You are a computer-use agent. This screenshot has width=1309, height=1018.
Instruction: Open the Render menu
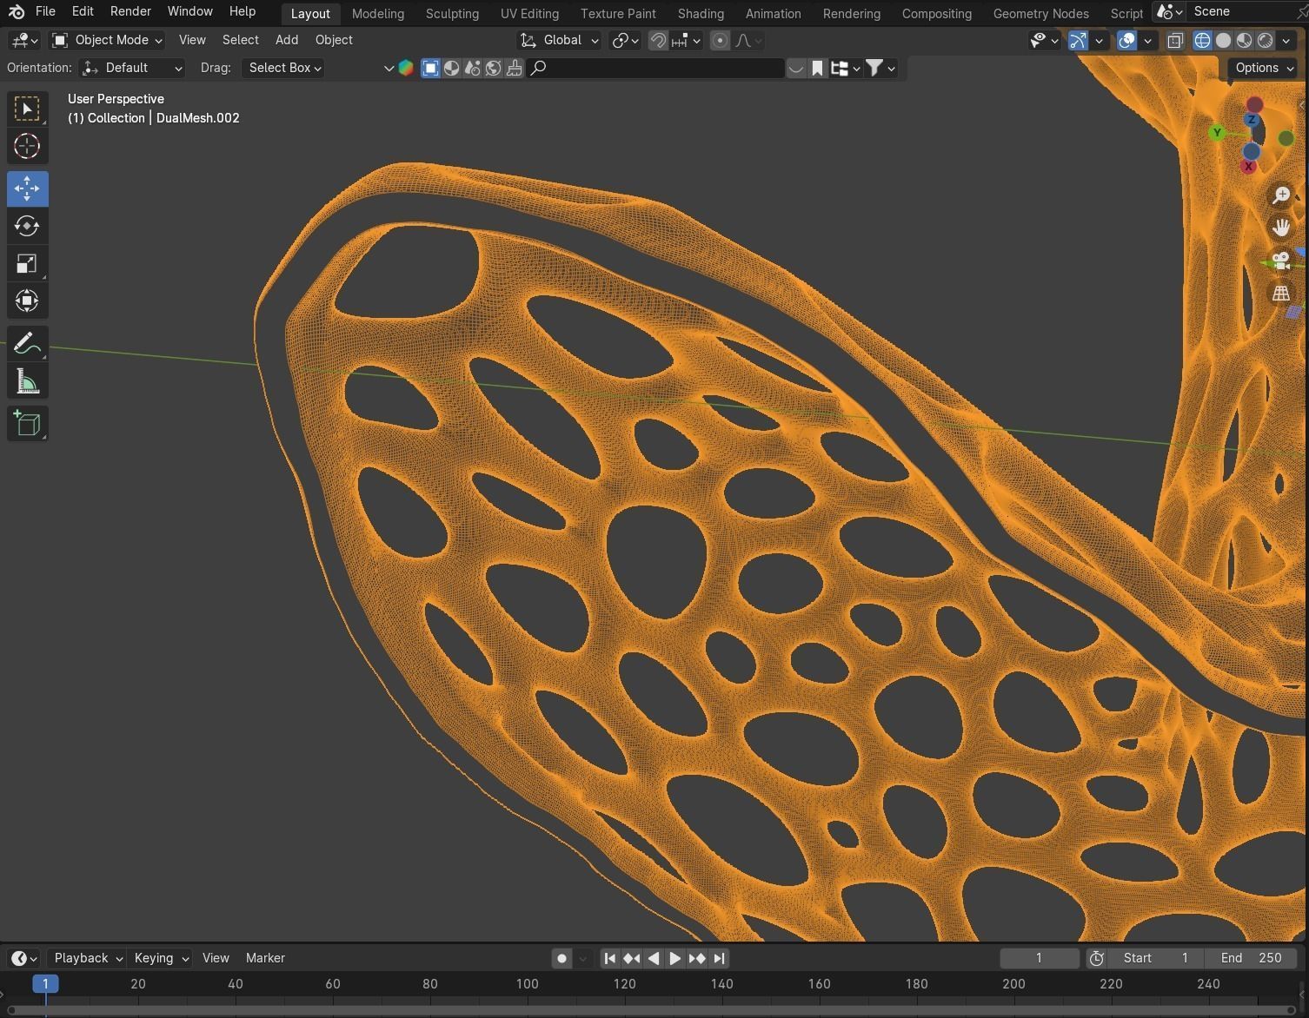point(130,11)
